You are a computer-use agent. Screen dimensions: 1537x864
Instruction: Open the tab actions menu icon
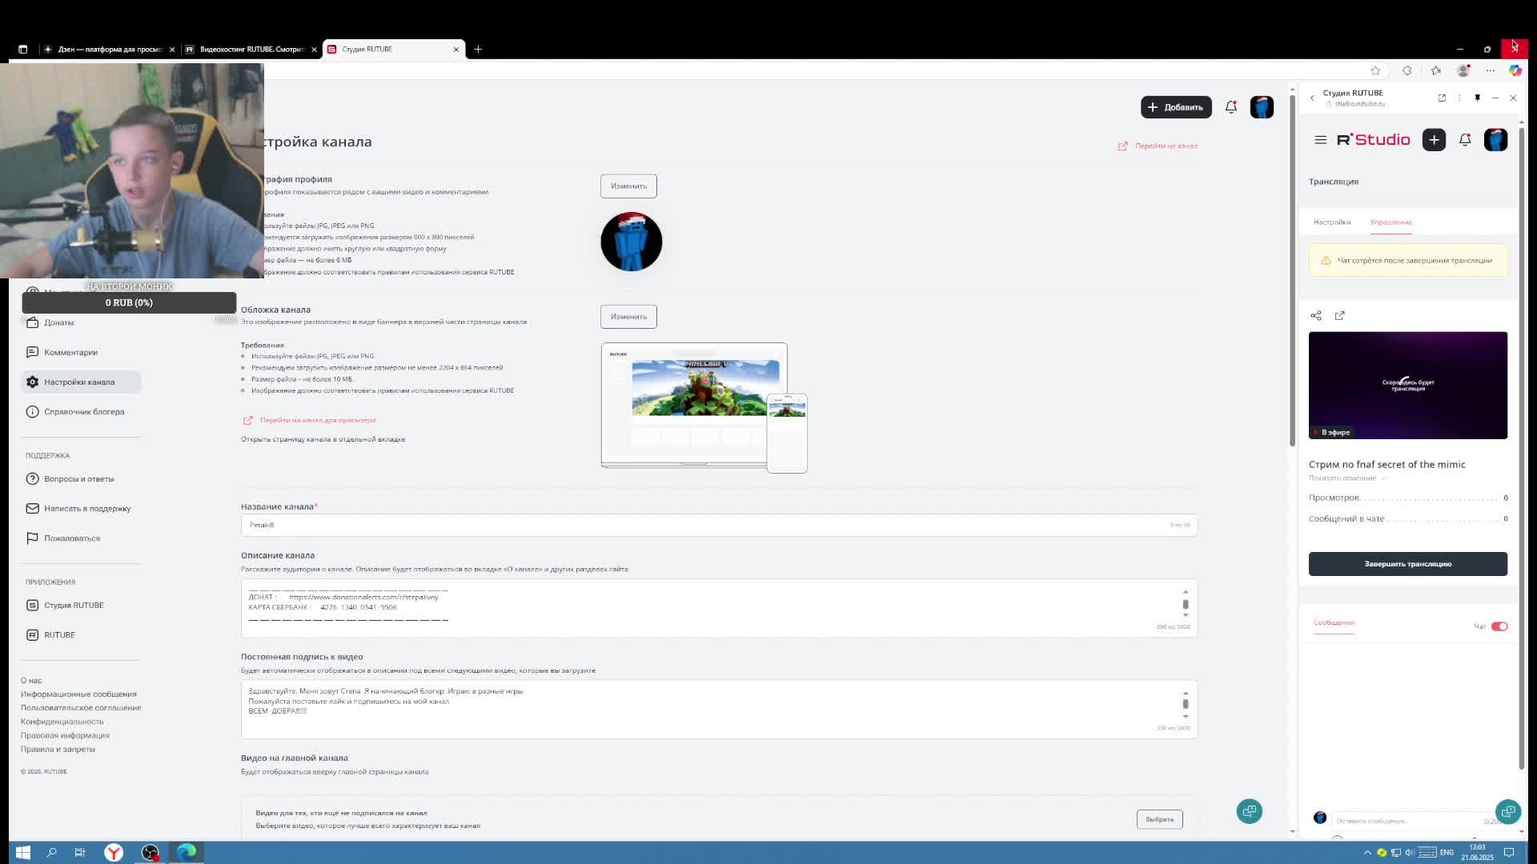point(22,49)
